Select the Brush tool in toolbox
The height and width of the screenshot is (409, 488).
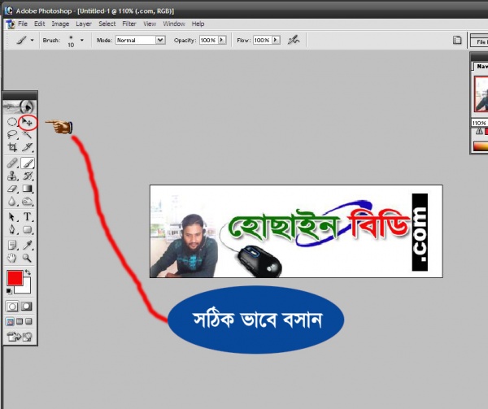pyautogui.click(x=28, y=163)
